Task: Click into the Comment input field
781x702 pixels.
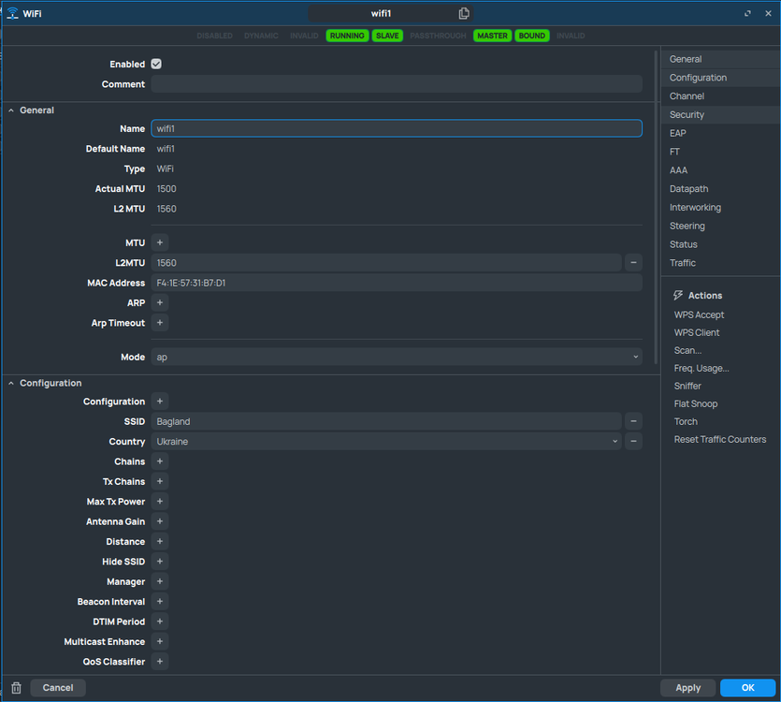Action: pyautogui.click(x=396, y=84)
